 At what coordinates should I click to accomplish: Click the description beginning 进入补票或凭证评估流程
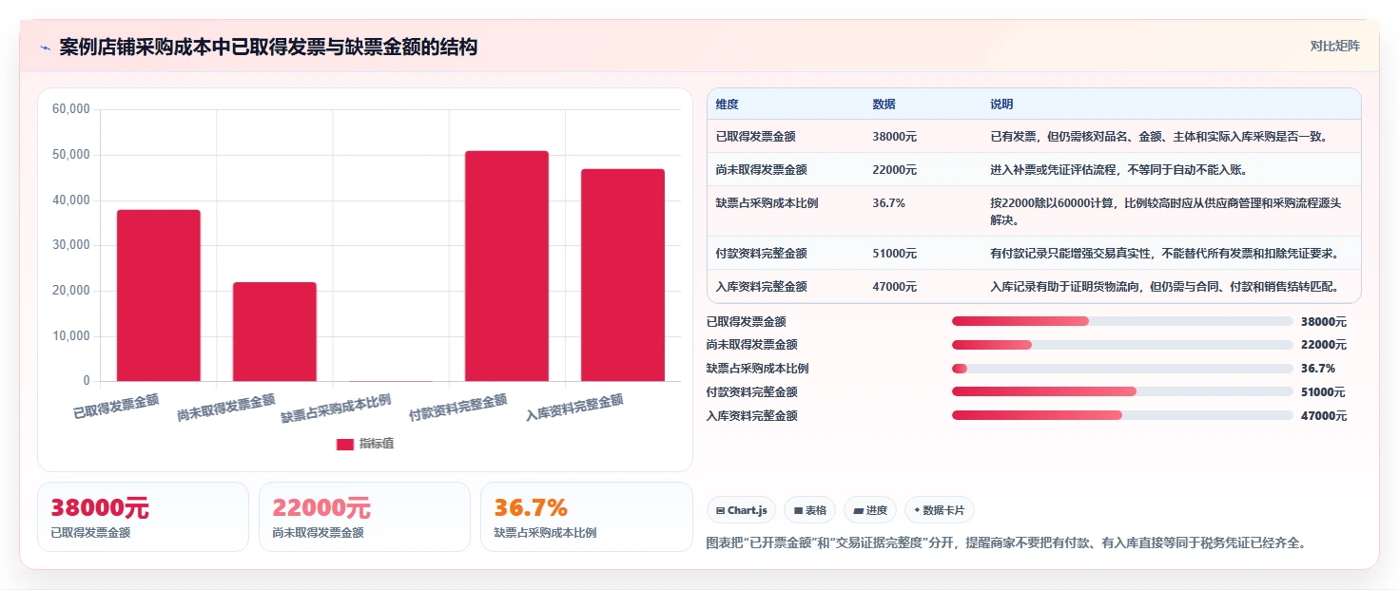(x=1118, y=170)
